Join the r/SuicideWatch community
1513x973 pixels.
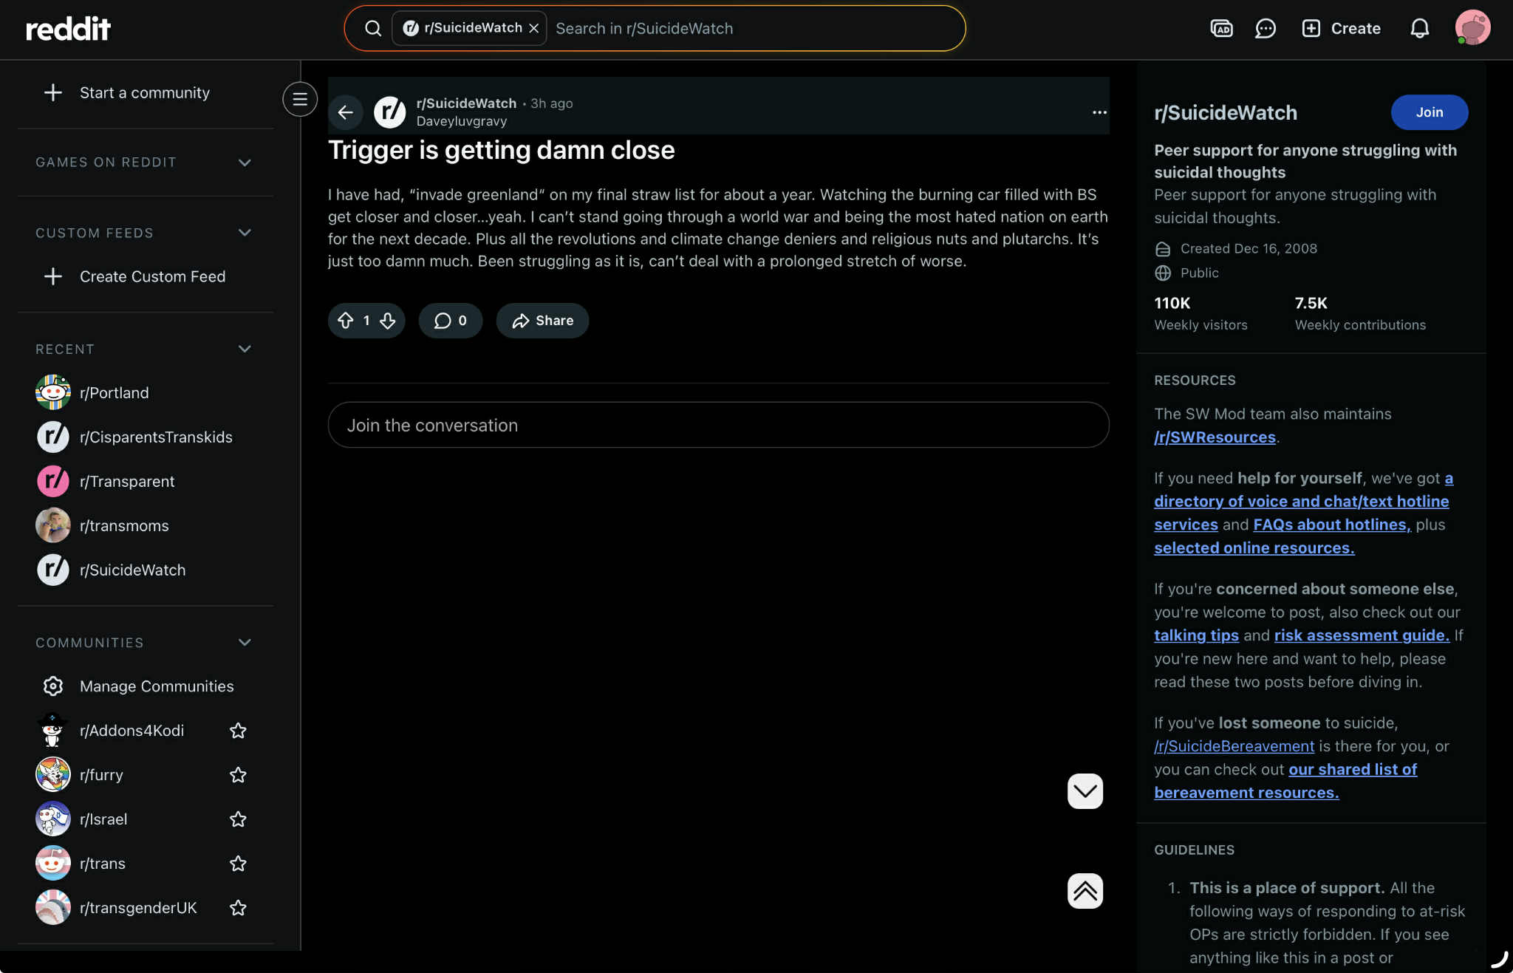click(1429, 112)
